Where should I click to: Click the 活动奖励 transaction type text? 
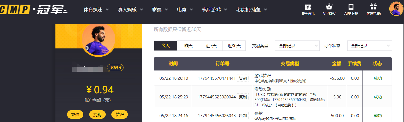(x=263, y=89)
